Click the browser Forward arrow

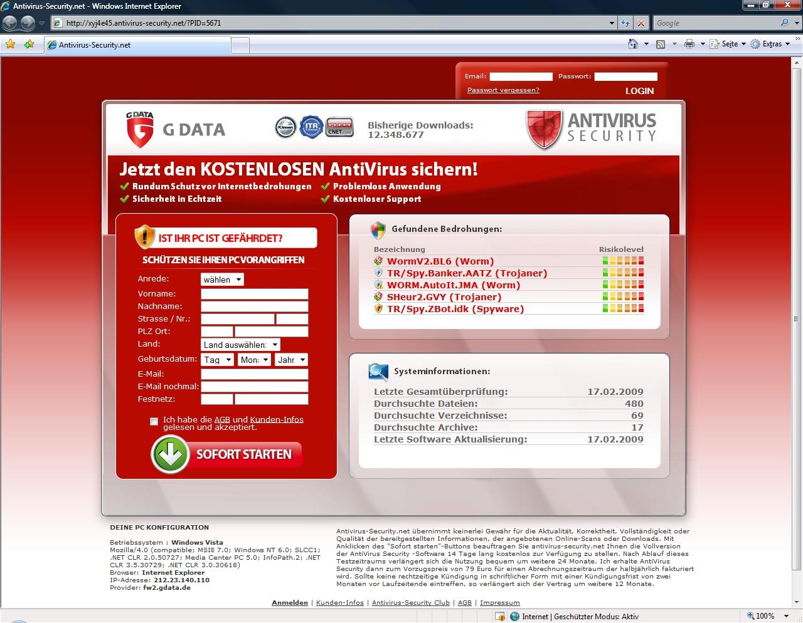tap(28, 23)
